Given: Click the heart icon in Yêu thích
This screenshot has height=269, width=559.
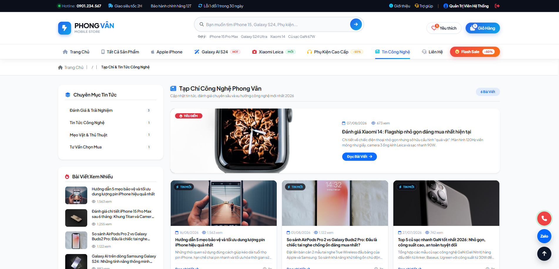Looking at the screenshot, I should 434,28.
